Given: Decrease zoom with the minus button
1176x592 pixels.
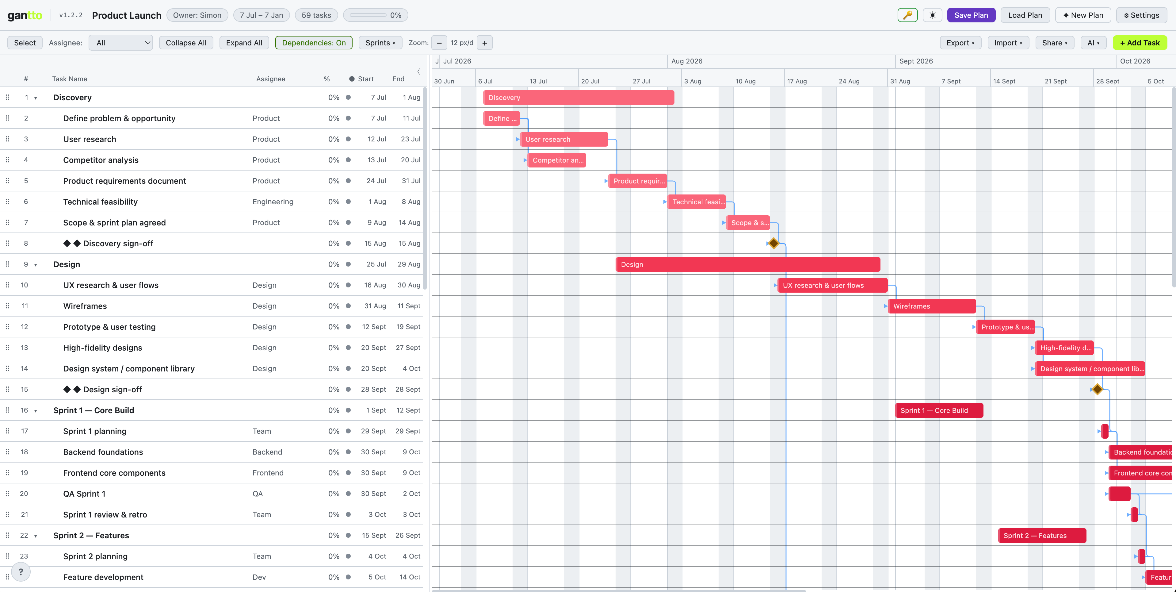Looking at the screenshot, I should (439, 43).
